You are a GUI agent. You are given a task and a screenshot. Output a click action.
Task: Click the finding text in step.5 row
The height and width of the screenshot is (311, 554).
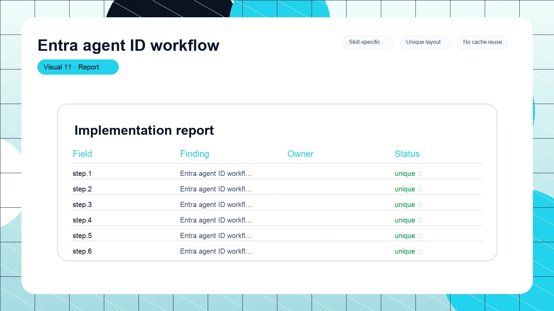[x=216, y=236]
